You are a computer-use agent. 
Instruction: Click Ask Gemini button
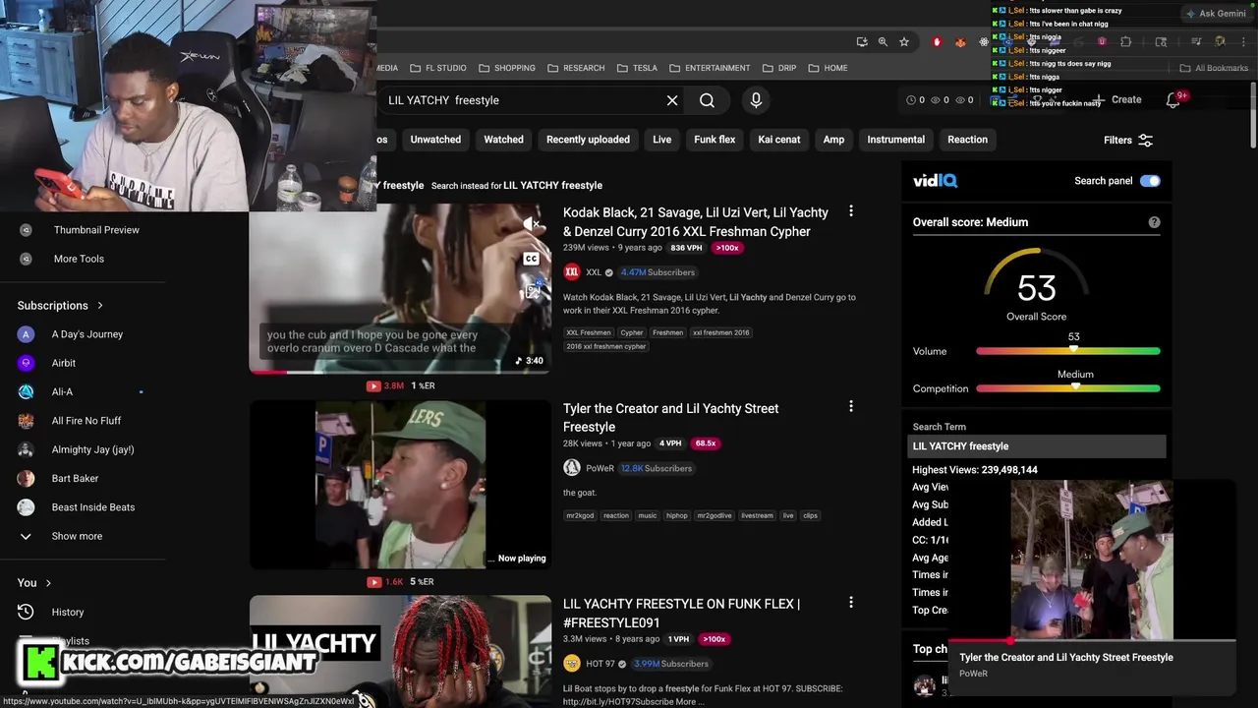1216,14
